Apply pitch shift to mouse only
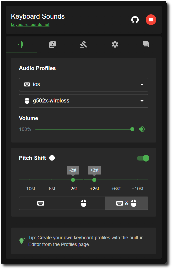This screenshot has height=269, width=172. pyautogui.click(x=84, y=203)
